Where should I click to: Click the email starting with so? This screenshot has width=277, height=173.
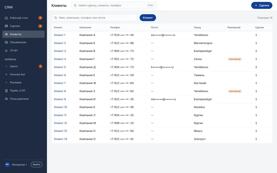[x=163, y=35]
